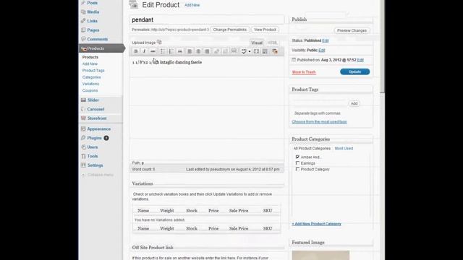The height and width of the screenshot is (260, 463).
Task: Apply strikethrough formatting
Action: (x=153, y=51)
